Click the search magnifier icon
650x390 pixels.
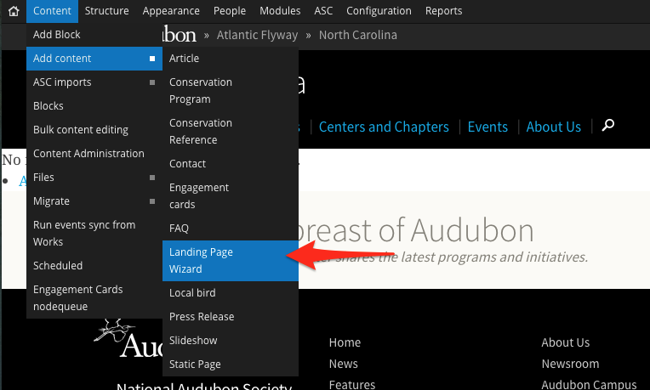pos(607,125)
